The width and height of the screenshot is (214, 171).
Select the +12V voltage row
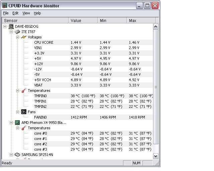pos(93,64)
